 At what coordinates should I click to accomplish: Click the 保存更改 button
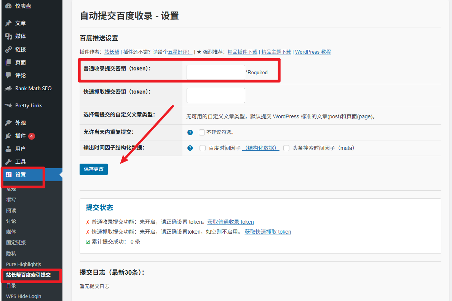pyautogui.click(x=94, y=169)
